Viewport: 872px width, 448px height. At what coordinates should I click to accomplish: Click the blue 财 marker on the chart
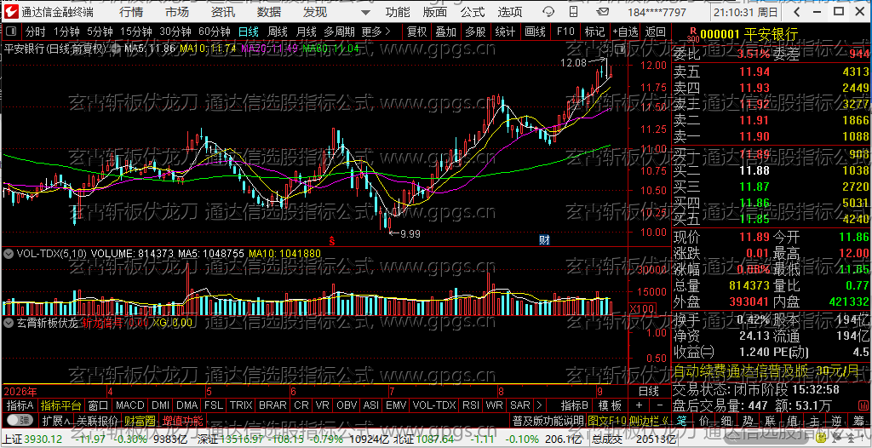pos(544,240)
